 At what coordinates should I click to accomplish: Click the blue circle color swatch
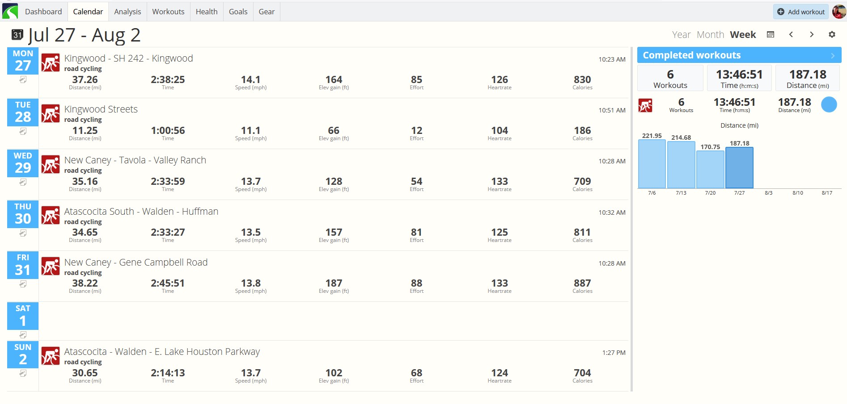(829, 104)
